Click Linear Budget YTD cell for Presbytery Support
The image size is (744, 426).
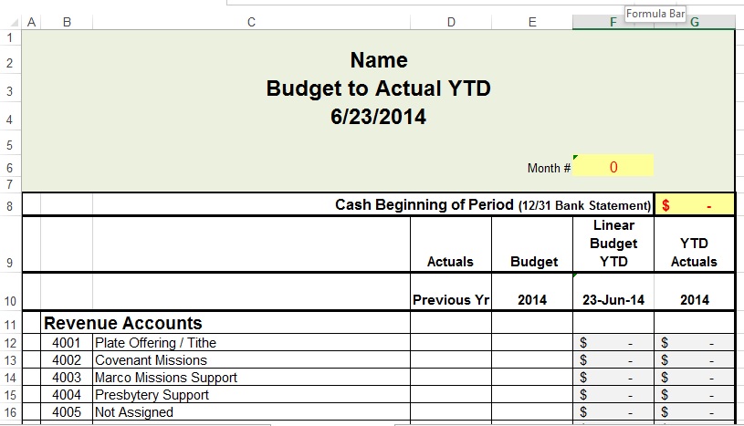[613, 395]
